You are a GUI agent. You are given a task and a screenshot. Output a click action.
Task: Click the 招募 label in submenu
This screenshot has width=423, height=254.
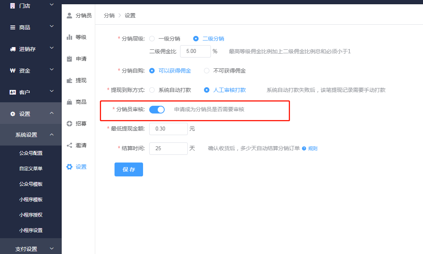[x=81, y=124]
